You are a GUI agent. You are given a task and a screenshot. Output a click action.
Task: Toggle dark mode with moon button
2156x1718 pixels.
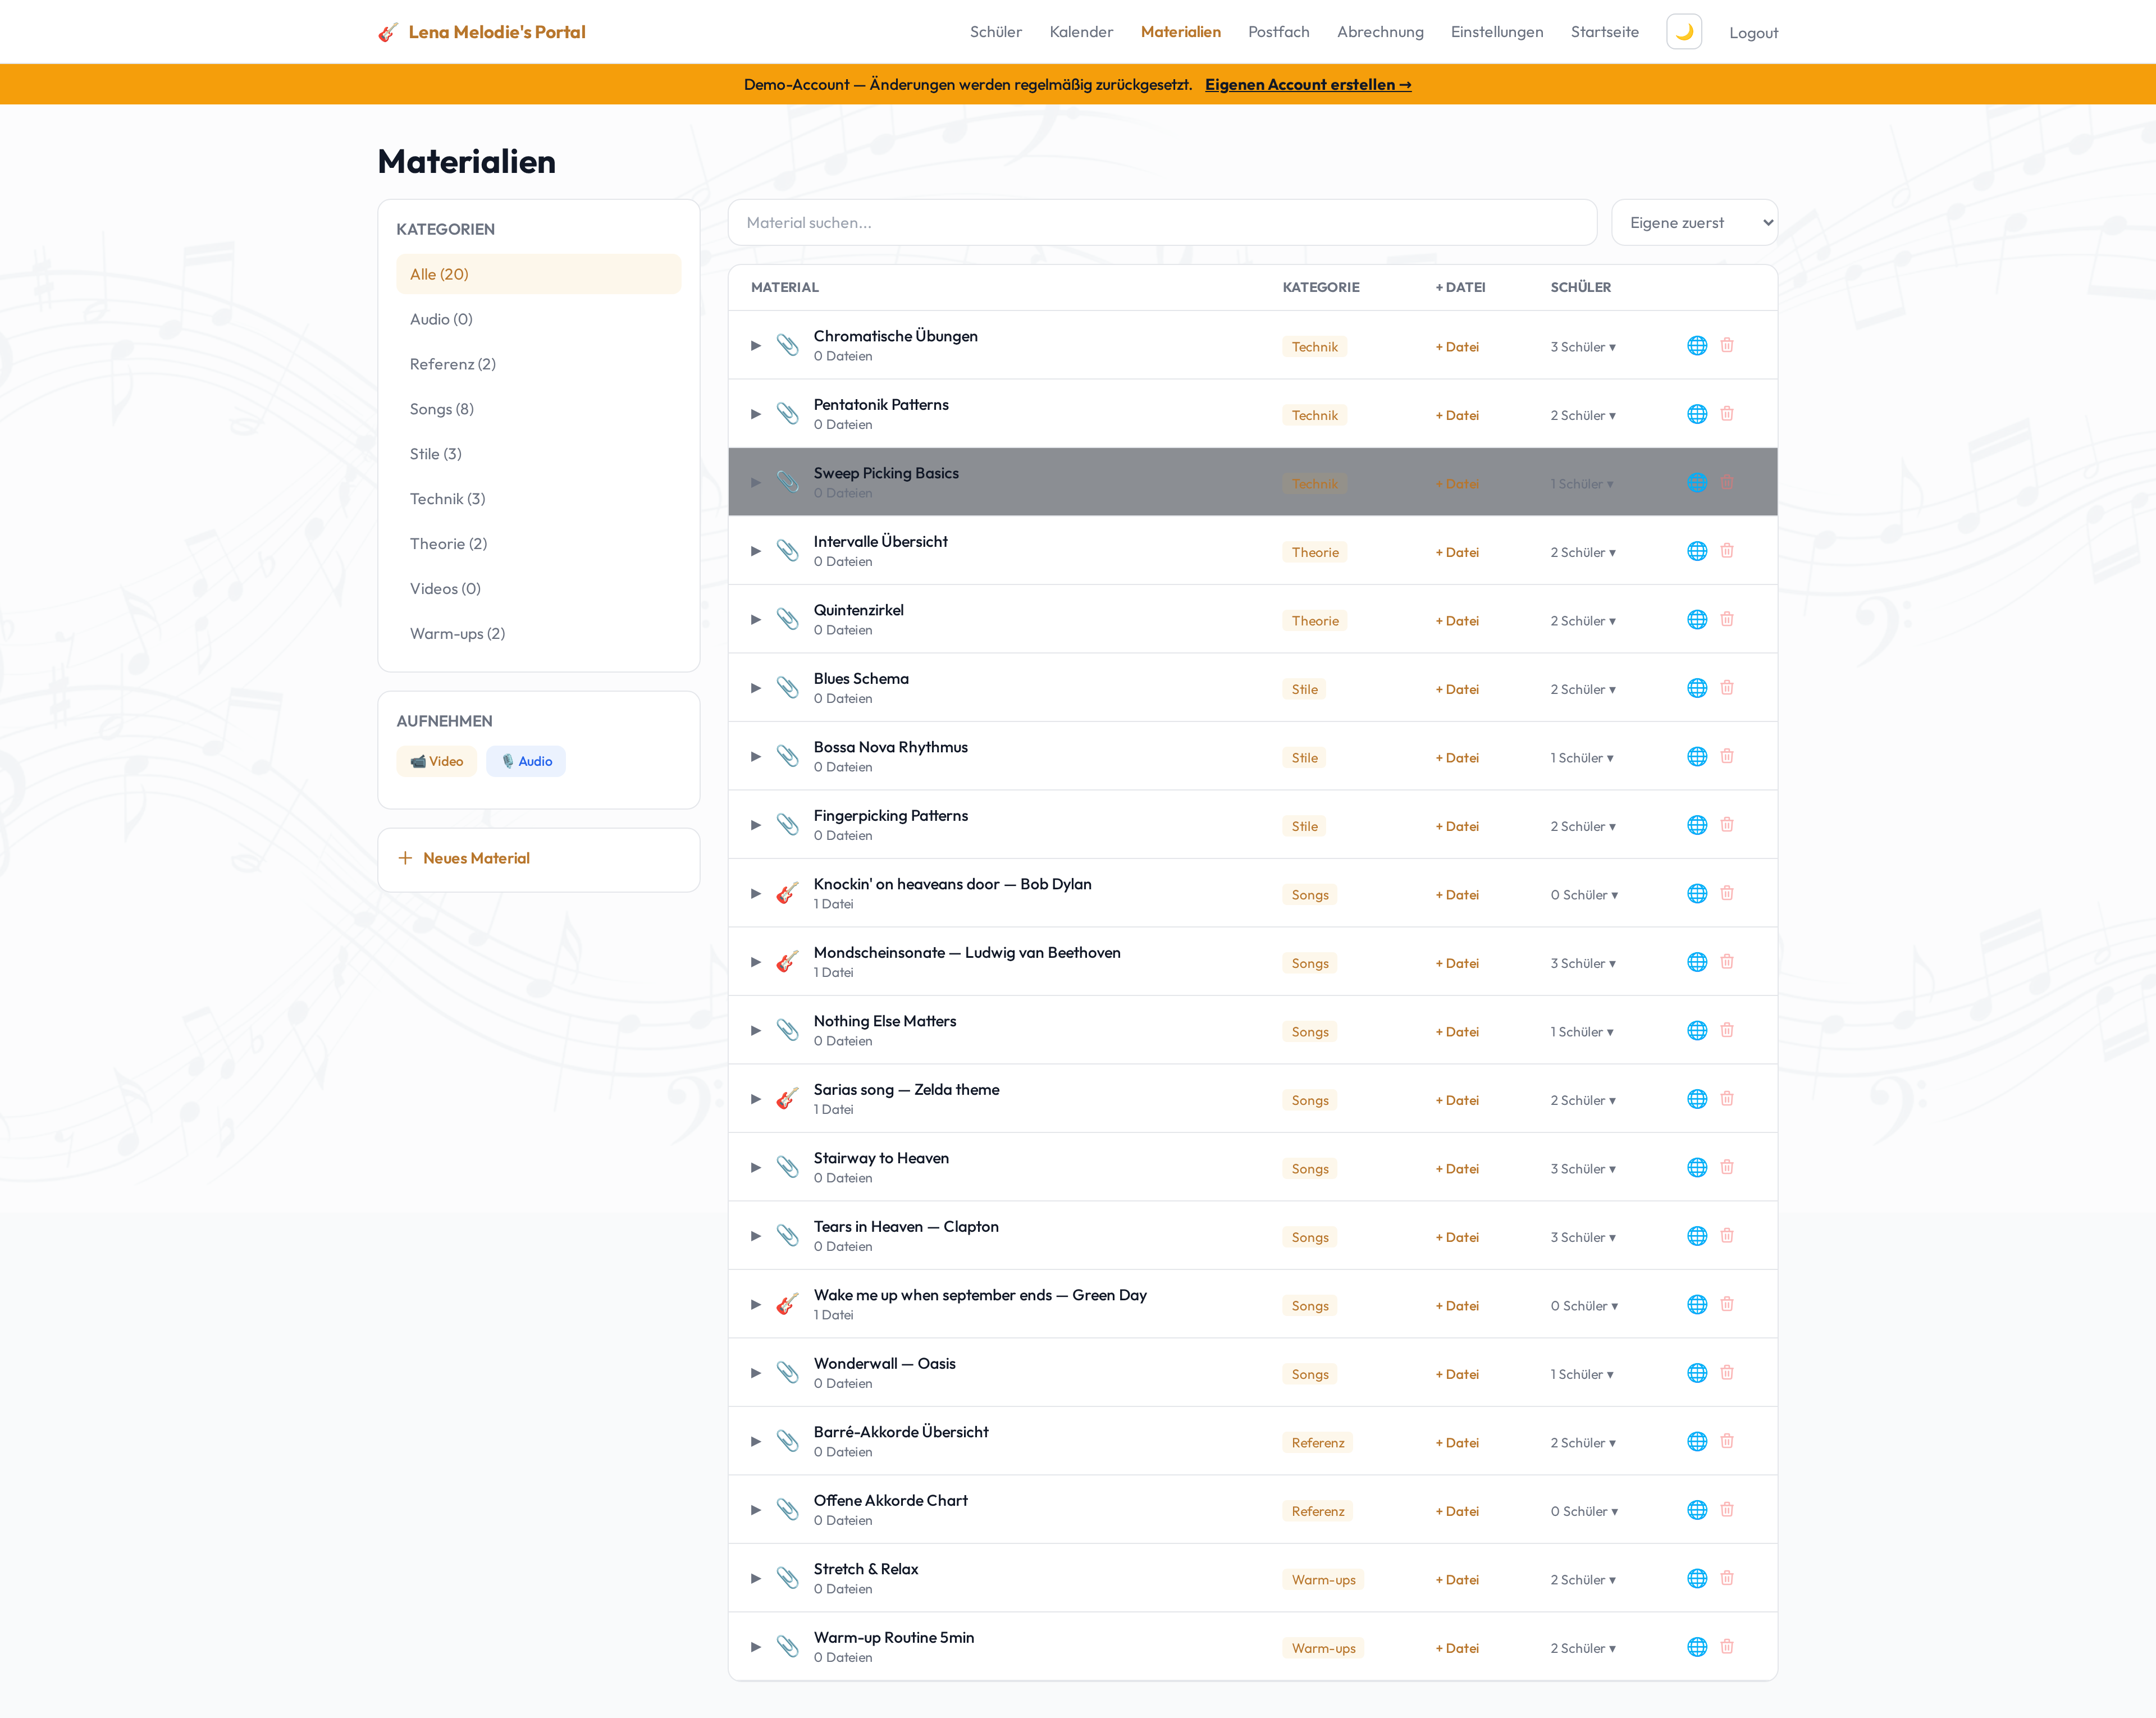click(1683, 32)
